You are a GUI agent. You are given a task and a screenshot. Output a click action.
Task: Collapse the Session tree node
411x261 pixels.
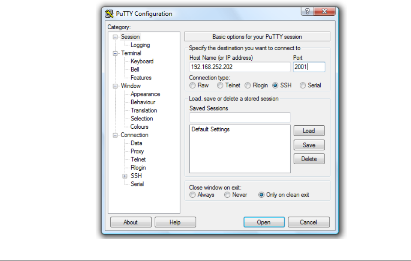[115, 37]
